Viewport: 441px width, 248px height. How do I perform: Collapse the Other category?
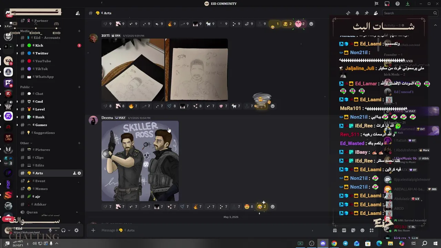point(26,143)
